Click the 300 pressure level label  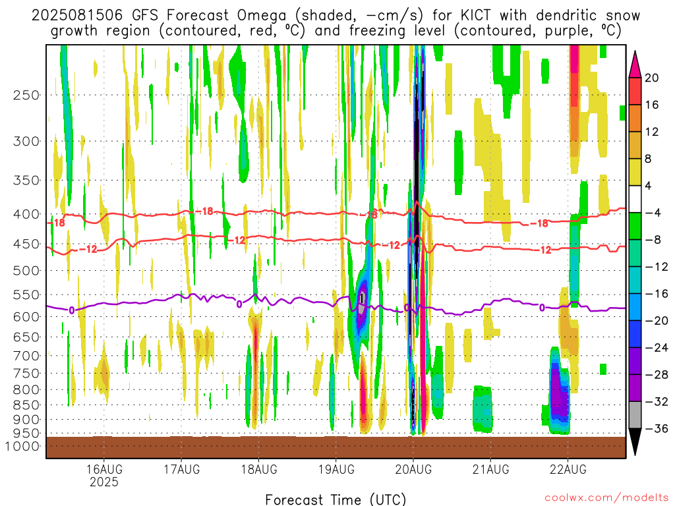click(x=26, y=141)
